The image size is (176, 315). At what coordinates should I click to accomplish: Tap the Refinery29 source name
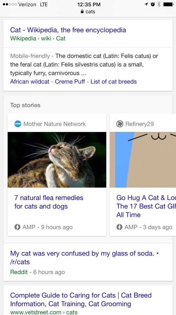pyautogui.click(x=139, y=124)
